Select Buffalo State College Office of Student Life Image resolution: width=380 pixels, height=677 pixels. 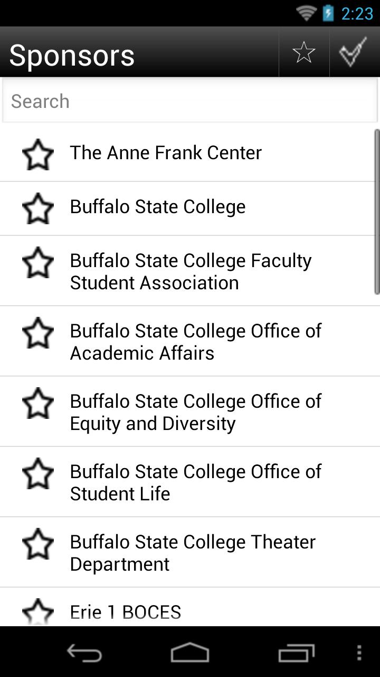tap(195, 482)
